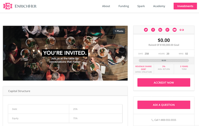199x126 pixels.
Task: Open the About menu item
Action: pyautogui.click(x=106, y=6)
